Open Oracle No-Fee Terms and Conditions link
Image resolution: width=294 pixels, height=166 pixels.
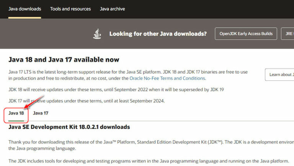(167, 78)
